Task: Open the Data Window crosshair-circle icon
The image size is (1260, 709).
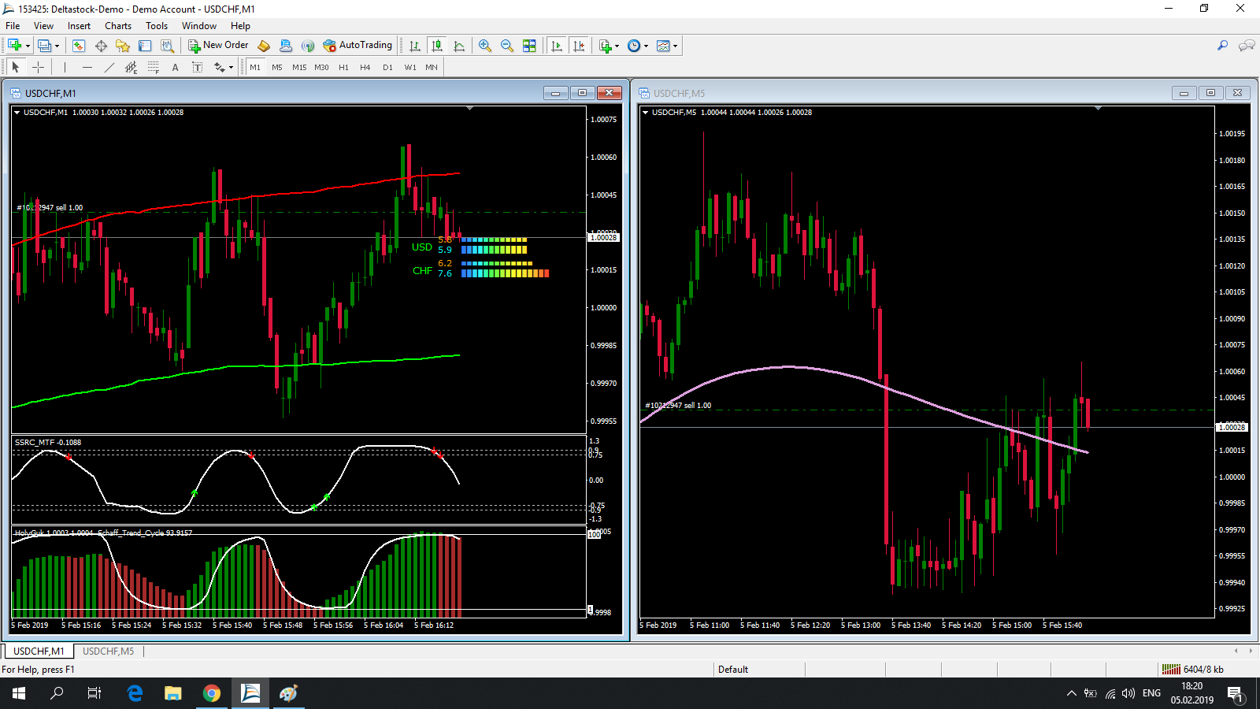Action: (x=101, y=46)
